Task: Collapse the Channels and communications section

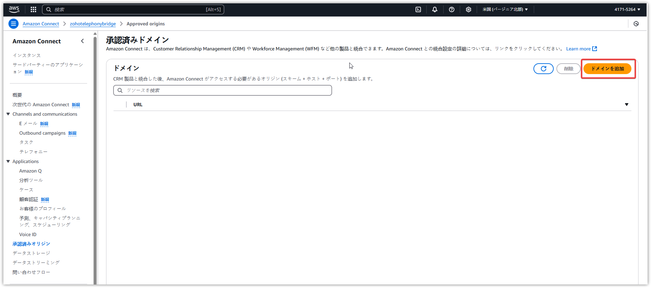Action: point(8,114)
